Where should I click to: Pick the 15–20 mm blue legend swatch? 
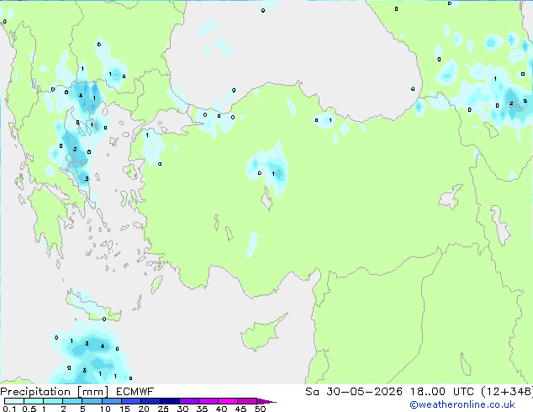[x=130, y=401]
